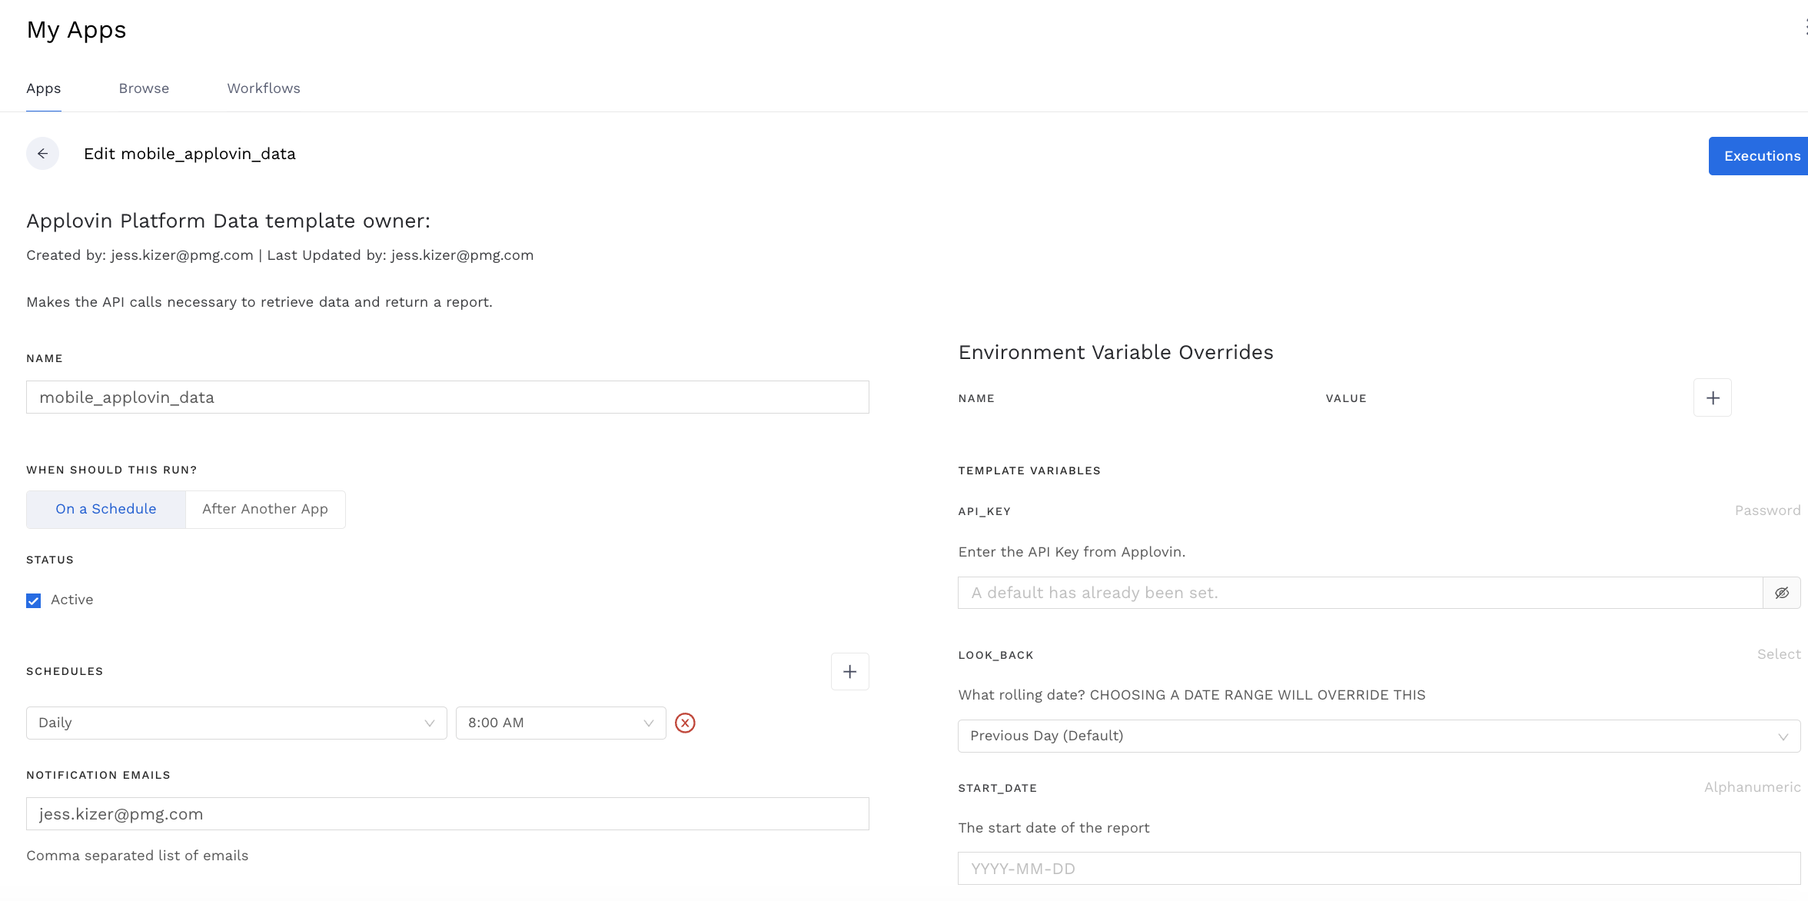Open the Daily frequency dropdown
The image size is (1808, 901).
pyautogui.click(x=236, y=723)
